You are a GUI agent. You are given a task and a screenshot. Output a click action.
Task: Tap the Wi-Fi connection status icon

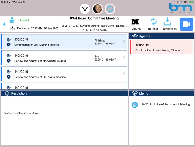(85, 9)
